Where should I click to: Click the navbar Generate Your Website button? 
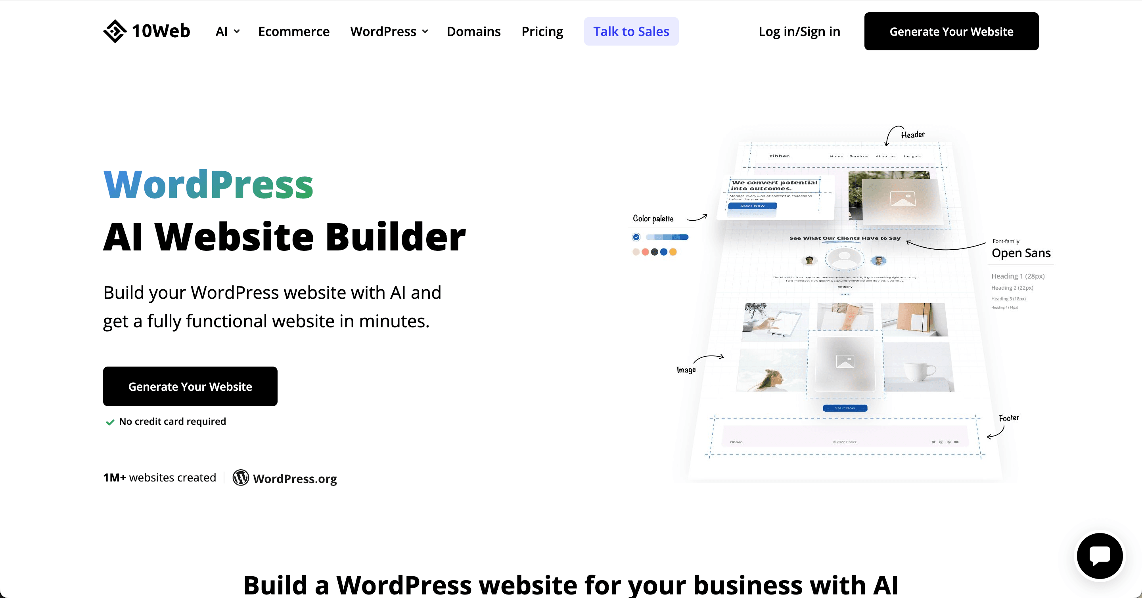tap(952, 31)
